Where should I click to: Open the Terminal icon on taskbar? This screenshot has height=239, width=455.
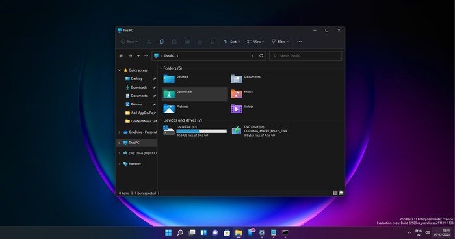(285, 232)
